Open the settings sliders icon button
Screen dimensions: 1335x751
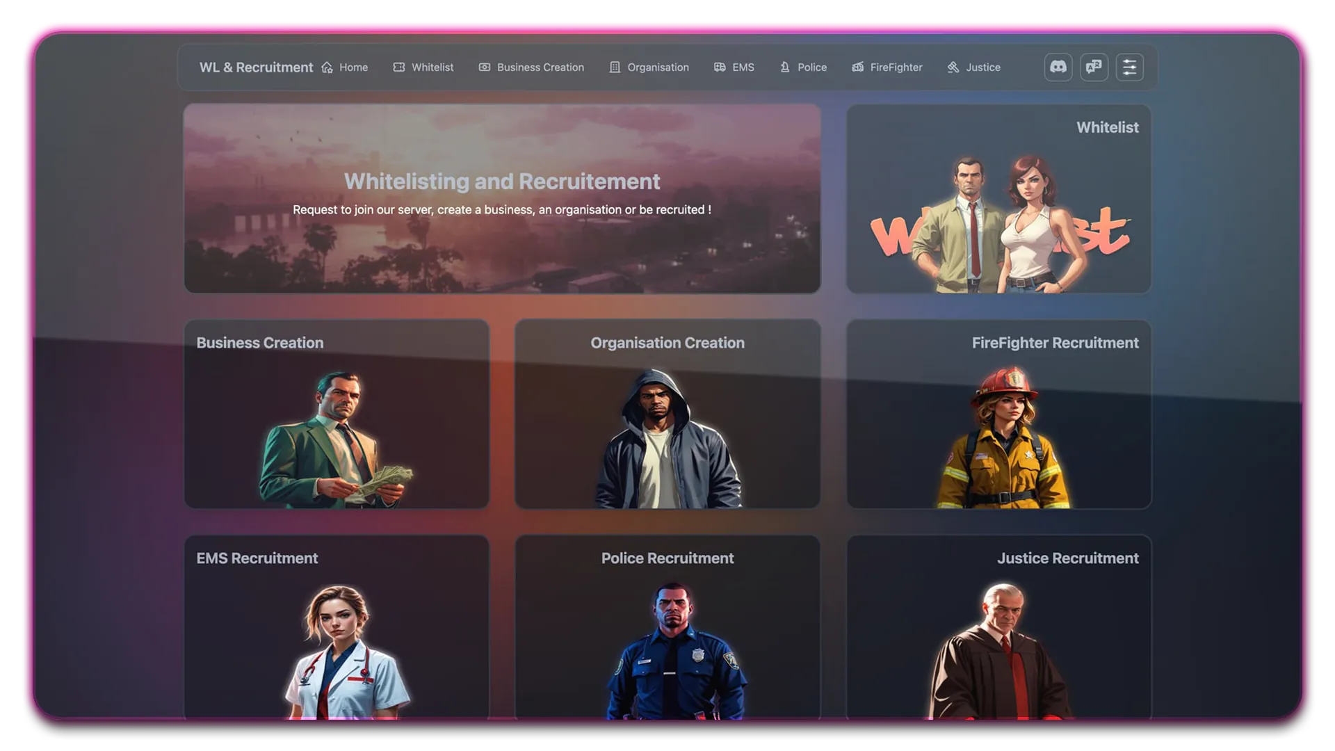1130,67
